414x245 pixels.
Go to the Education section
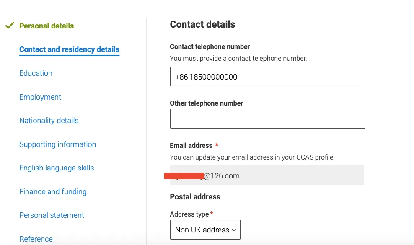[x=36, y=73]
